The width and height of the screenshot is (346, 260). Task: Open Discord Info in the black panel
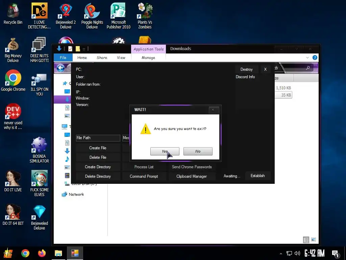pyautogui.click(x=245, y=77)
